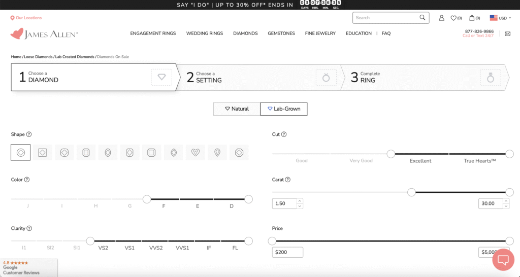Screen dimensions: 520x277
Task: Select the Lab-Grown diamond option
Action: tap(283, 109)
